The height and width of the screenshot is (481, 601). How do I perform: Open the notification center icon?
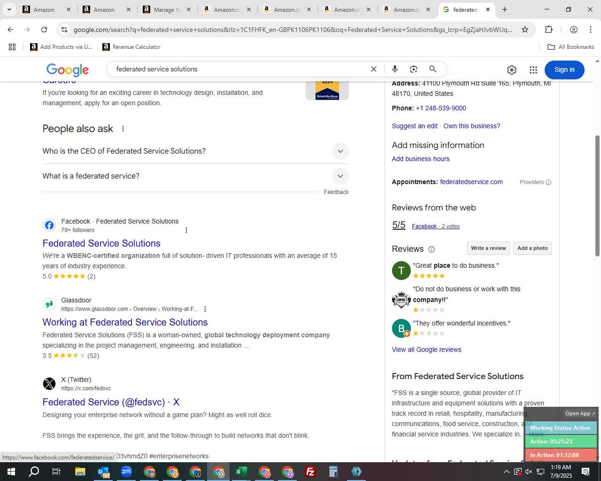[x=586, y=472]
